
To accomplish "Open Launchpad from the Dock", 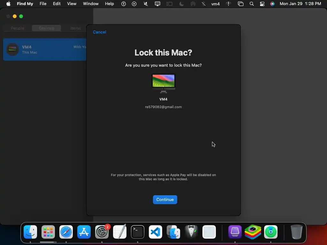I will pyautogui.click(x=48, y=232).
